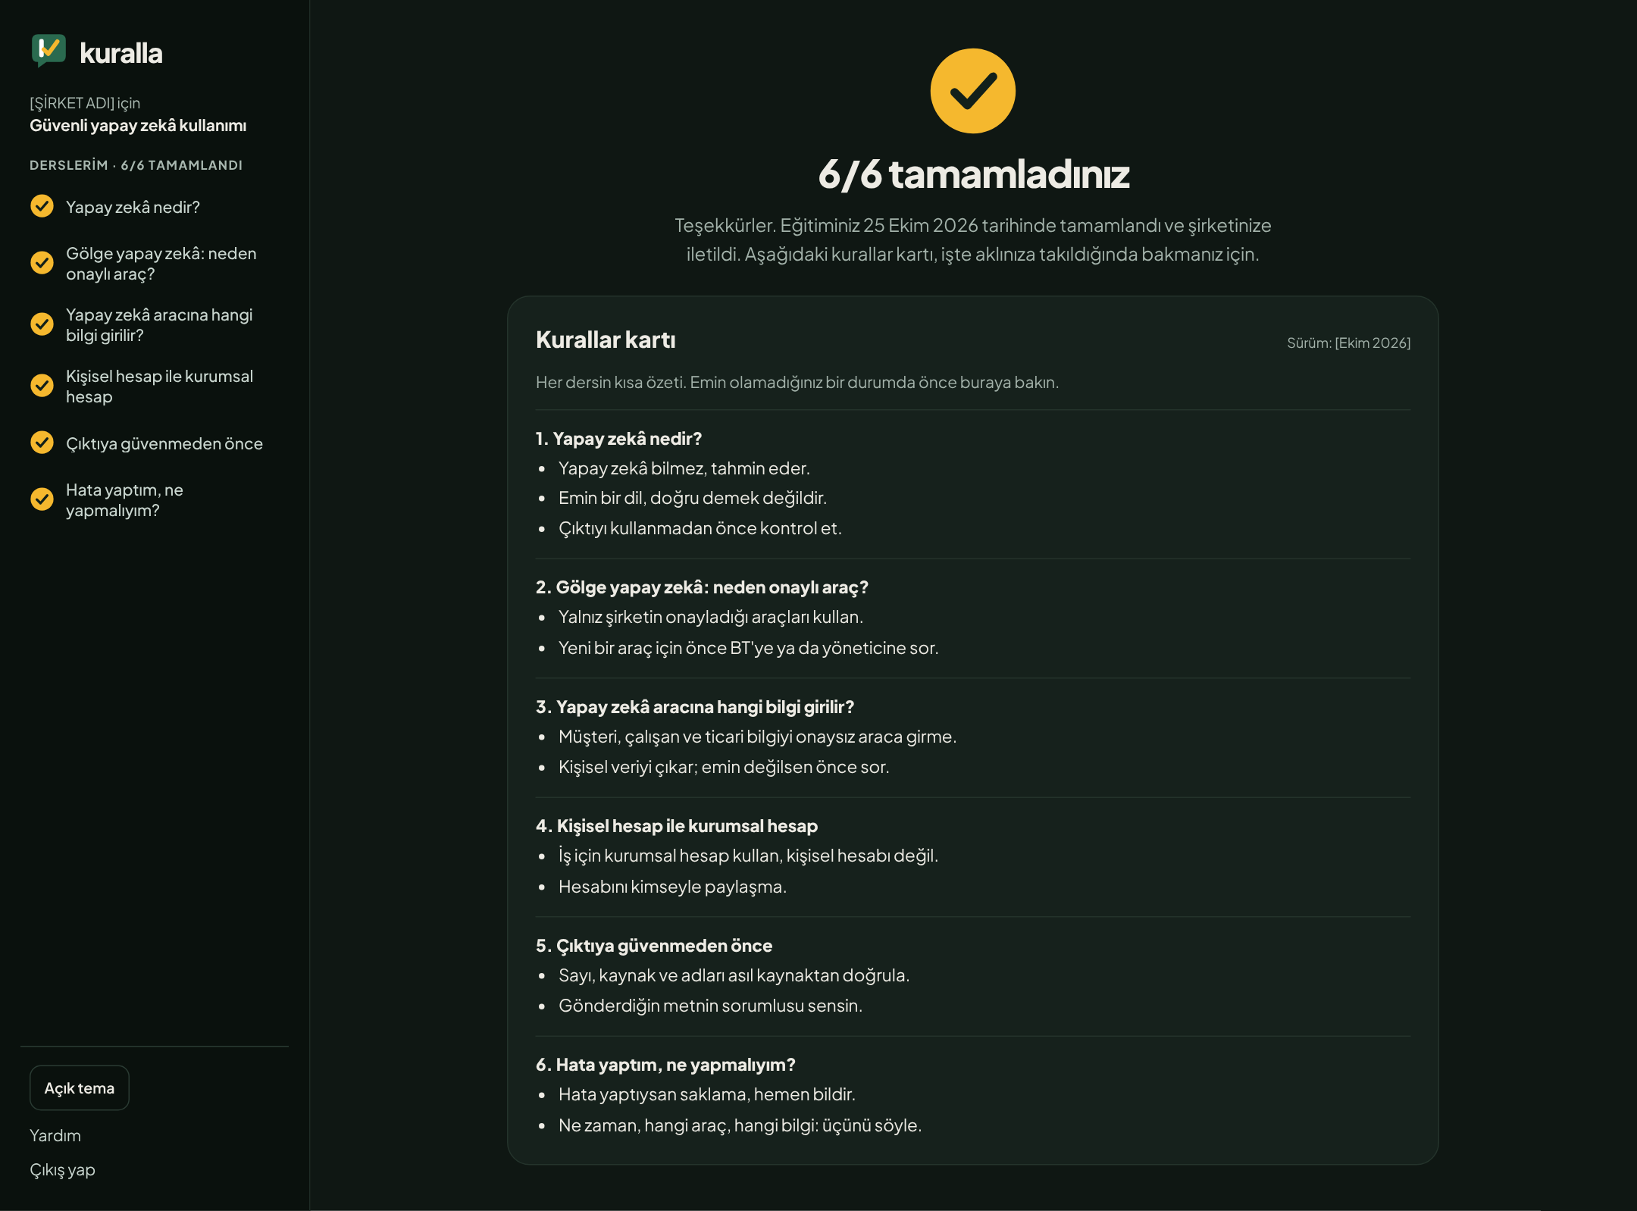Click bullet "Yapay zekâ bilmez, tahmin eder."
The height and width of the screenshot is (1211, 1637).
pos(684,468)
